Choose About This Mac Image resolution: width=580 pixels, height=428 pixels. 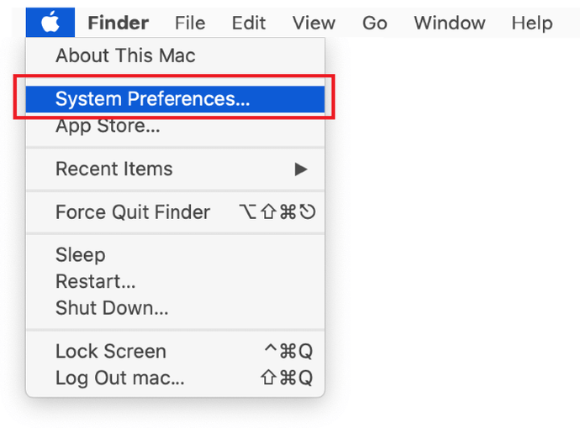pos(125,56)
